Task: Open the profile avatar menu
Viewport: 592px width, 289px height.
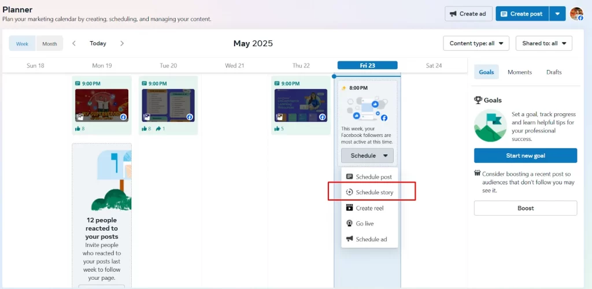Action: 576,13
